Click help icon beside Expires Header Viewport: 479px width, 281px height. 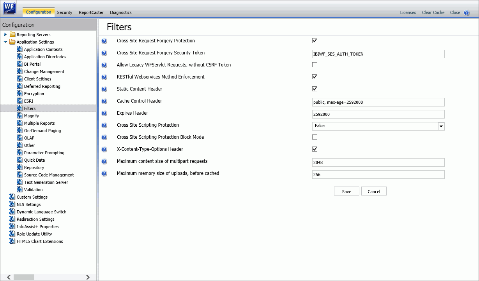[x=104, y=113]
